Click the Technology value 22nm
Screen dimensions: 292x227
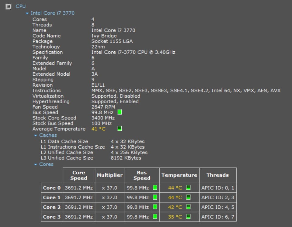(x=98, y=47)
